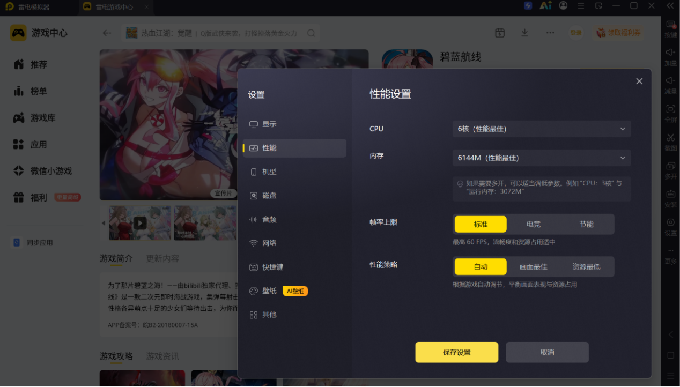The width and height of the screenshot is (680, 387).
Task: Click 全屏 fullscreen in right toolbar
Action: click(671, 114)
